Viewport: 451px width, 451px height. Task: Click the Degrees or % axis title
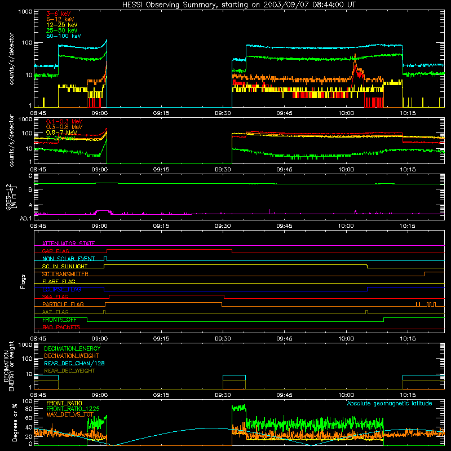point(15,423)
